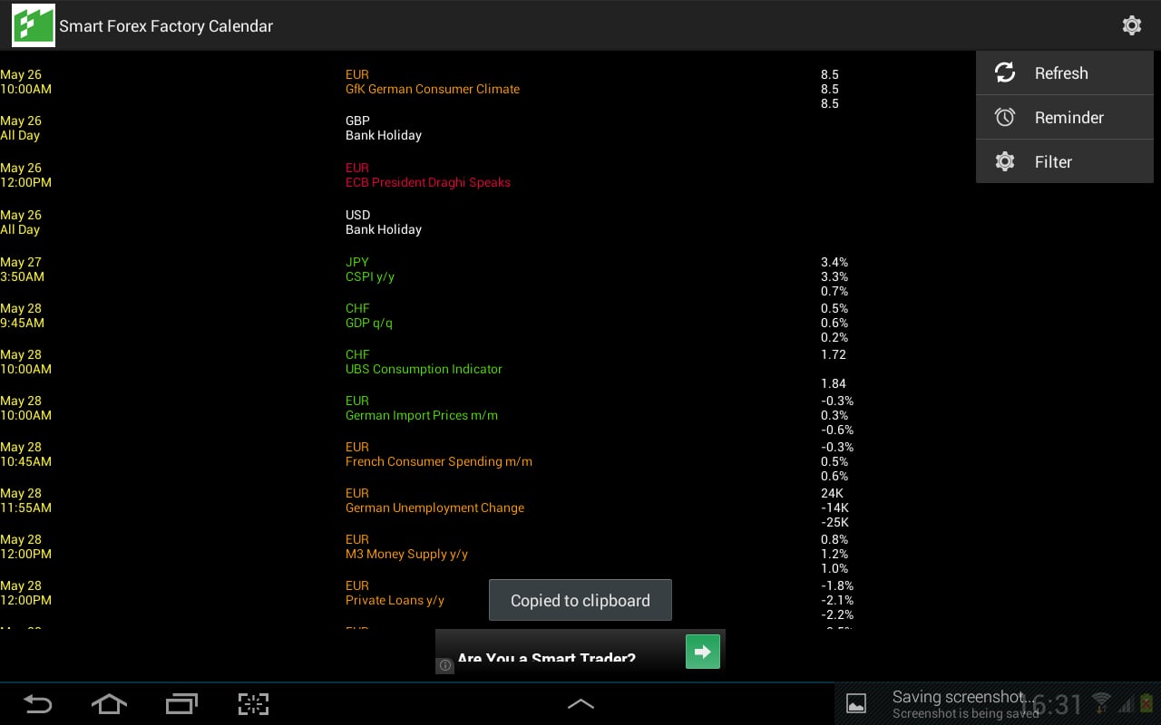
Task: Select the 24K value in German Unemployment row
Action: point(833,493)
